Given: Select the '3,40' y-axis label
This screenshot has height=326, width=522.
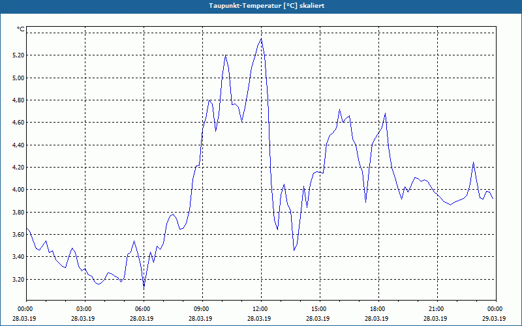Looking at the screenshot, I should click(18, 257).
